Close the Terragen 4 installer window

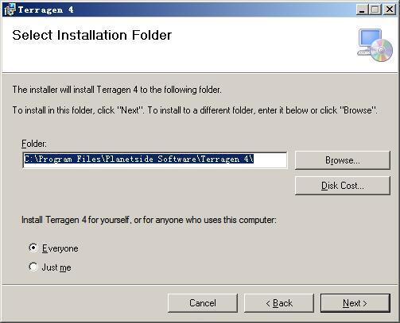click(x=389, y=10)
